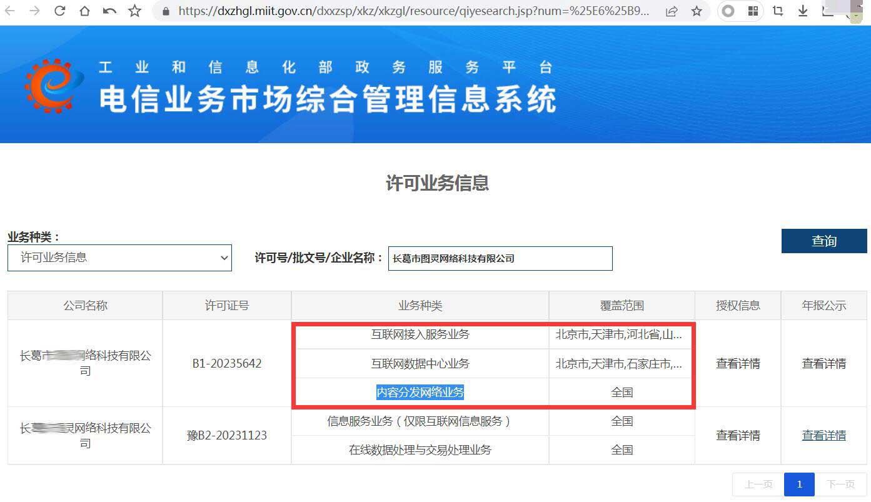Image resolution: width=871 pixels, height=502 pixels.
Task: Select page 1 in pagination
Action: (799, 484)
